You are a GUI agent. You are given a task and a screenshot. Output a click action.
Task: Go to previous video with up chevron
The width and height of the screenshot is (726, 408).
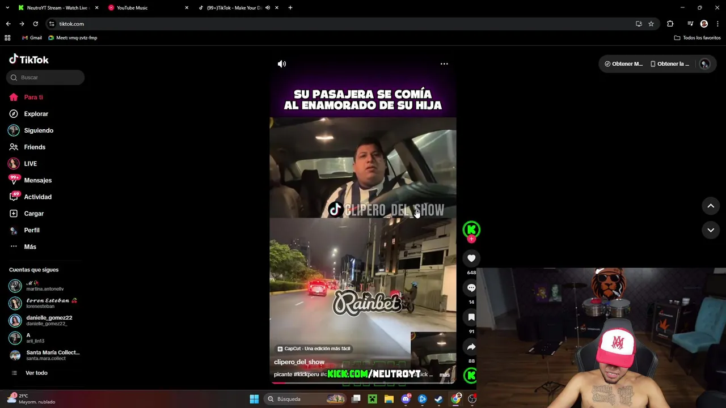click(711, 206)
